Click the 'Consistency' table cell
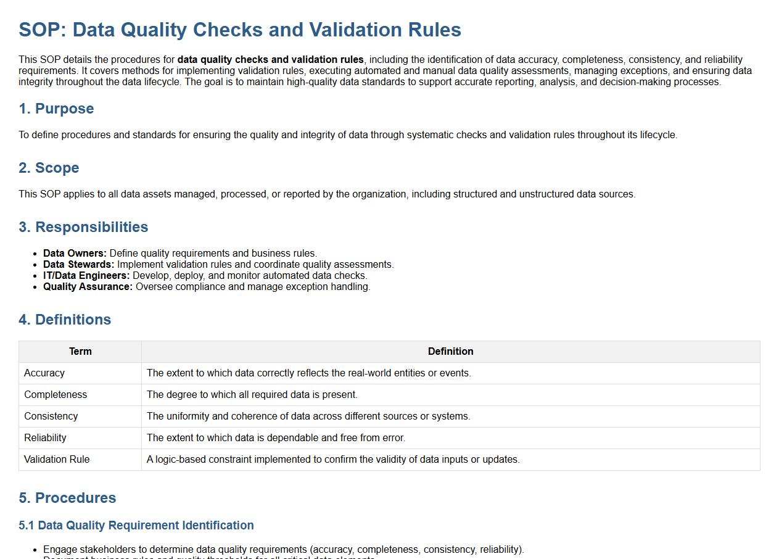 pyautogui.click(x=51, y=416)
